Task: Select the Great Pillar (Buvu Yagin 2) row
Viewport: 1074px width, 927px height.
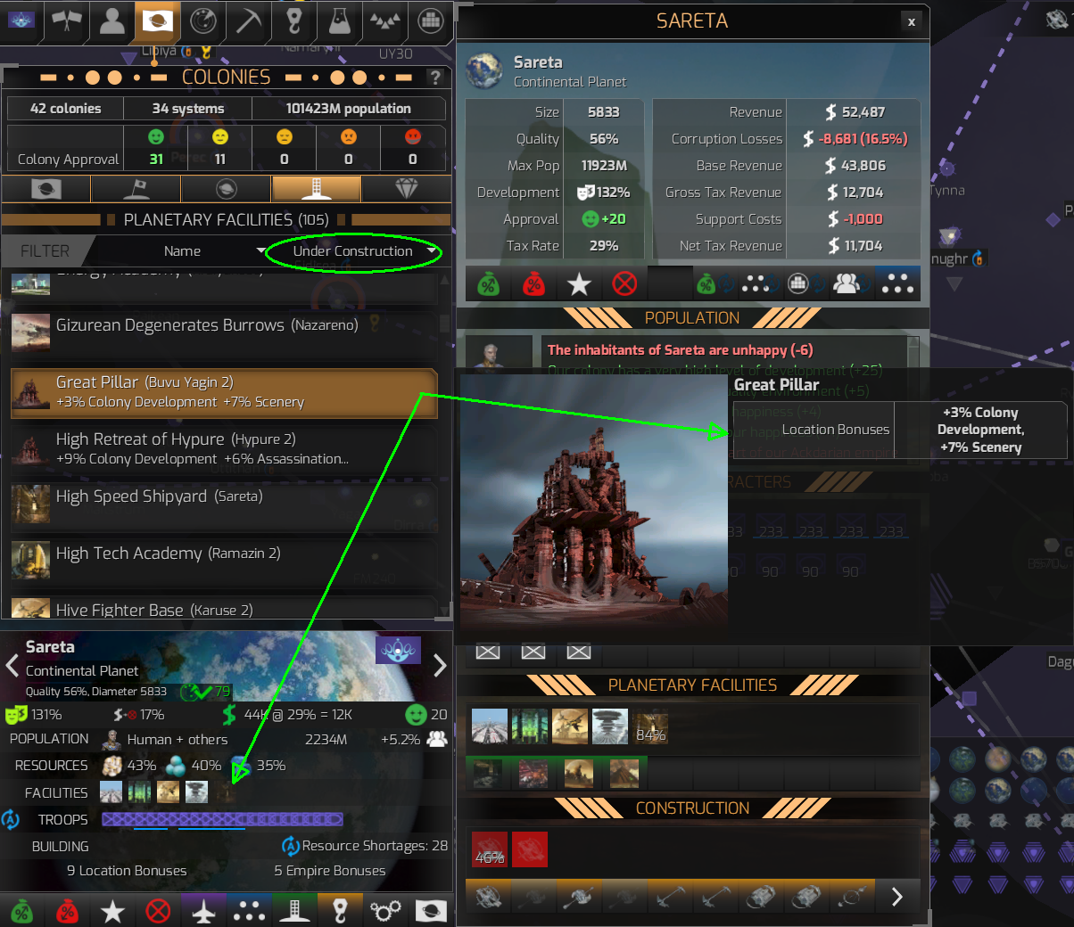Action: point(224,392)
